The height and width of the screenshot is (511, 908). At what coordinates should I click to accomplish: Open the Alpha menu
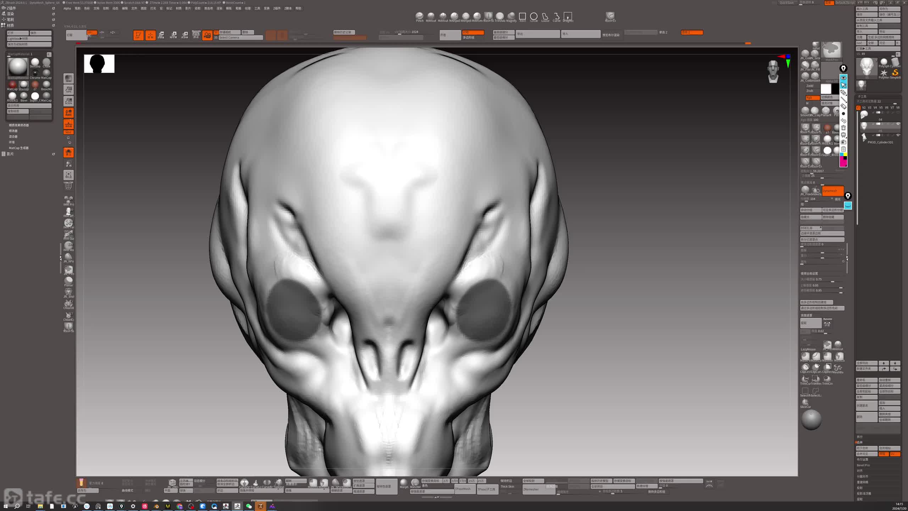[x=67, y=9]
